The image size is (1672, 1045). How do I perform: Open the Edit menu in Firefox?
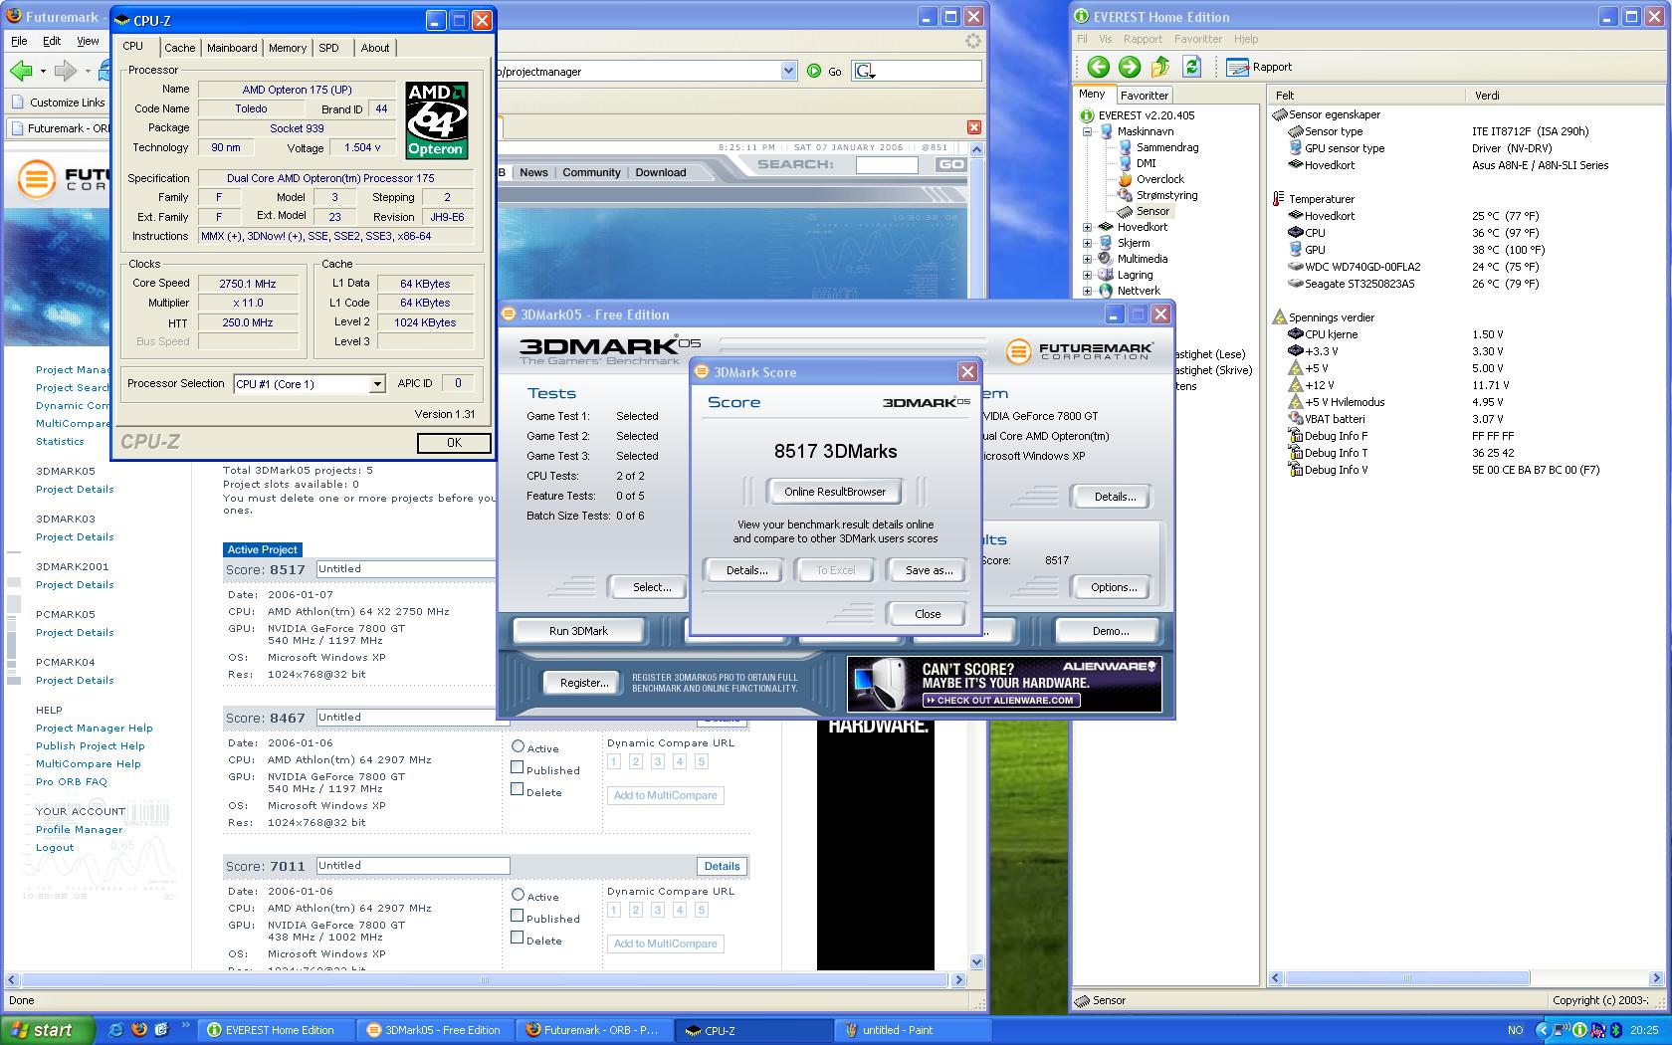click(x=52, y=41)
